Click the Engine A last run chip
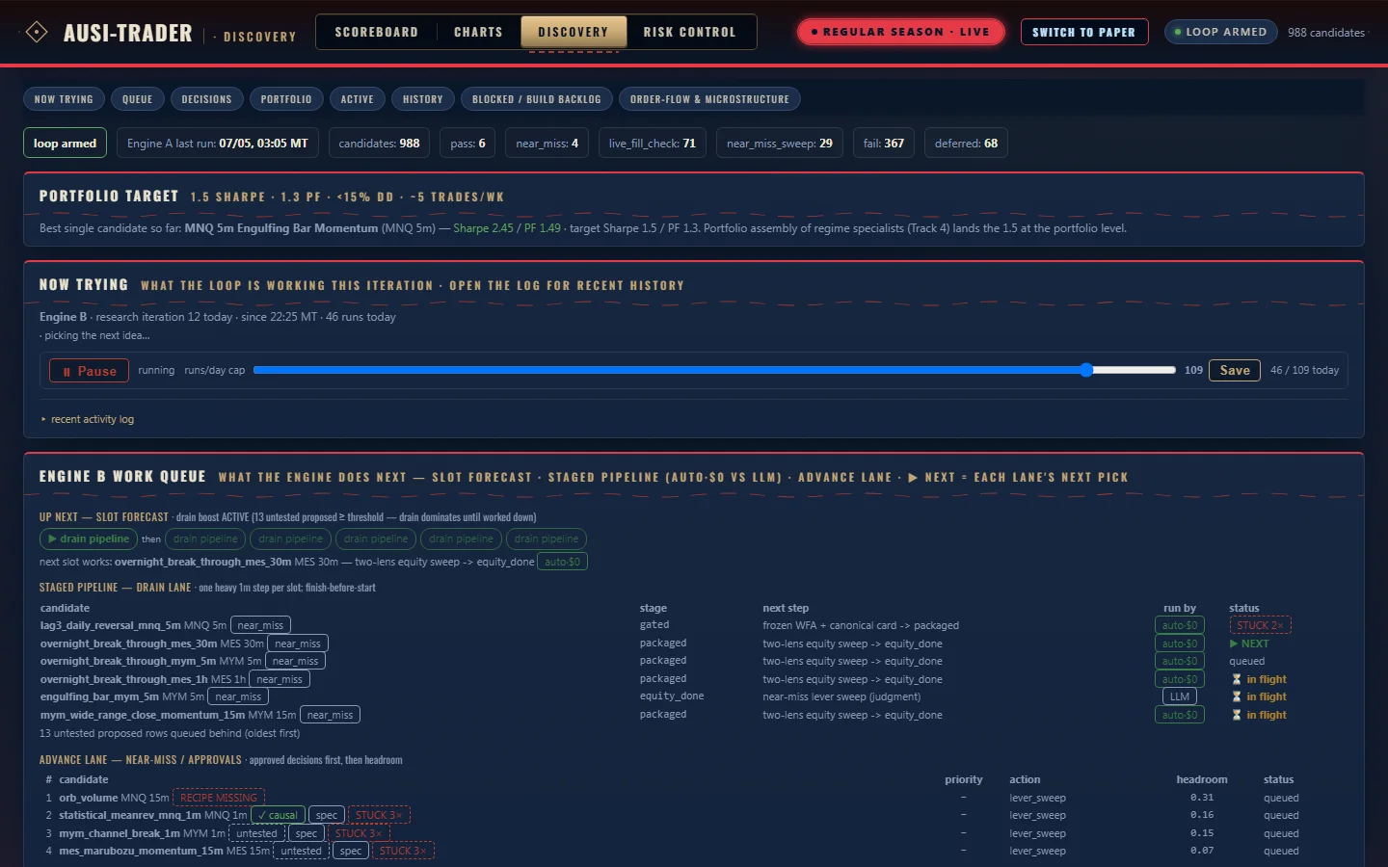Viewport: 1388px width, 867px height. coord(218,143)
